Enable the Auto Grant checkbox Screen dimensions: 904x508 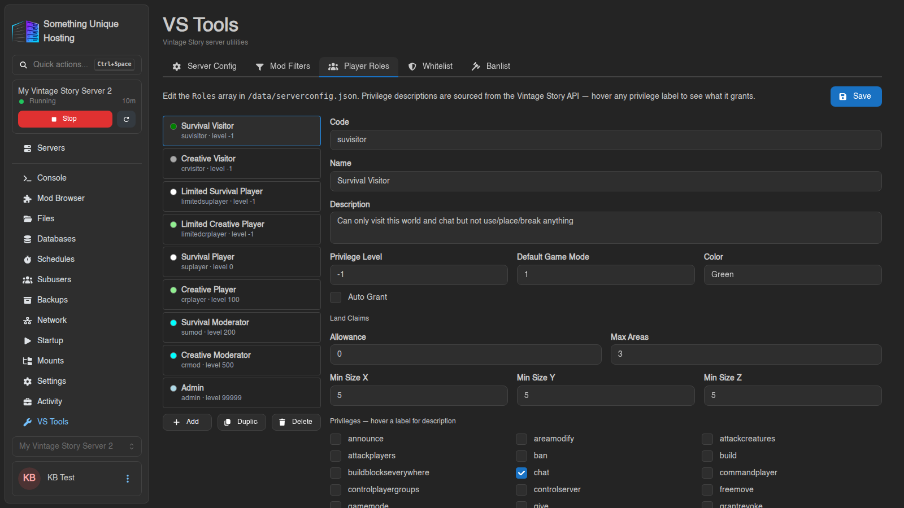click(336, 297)
